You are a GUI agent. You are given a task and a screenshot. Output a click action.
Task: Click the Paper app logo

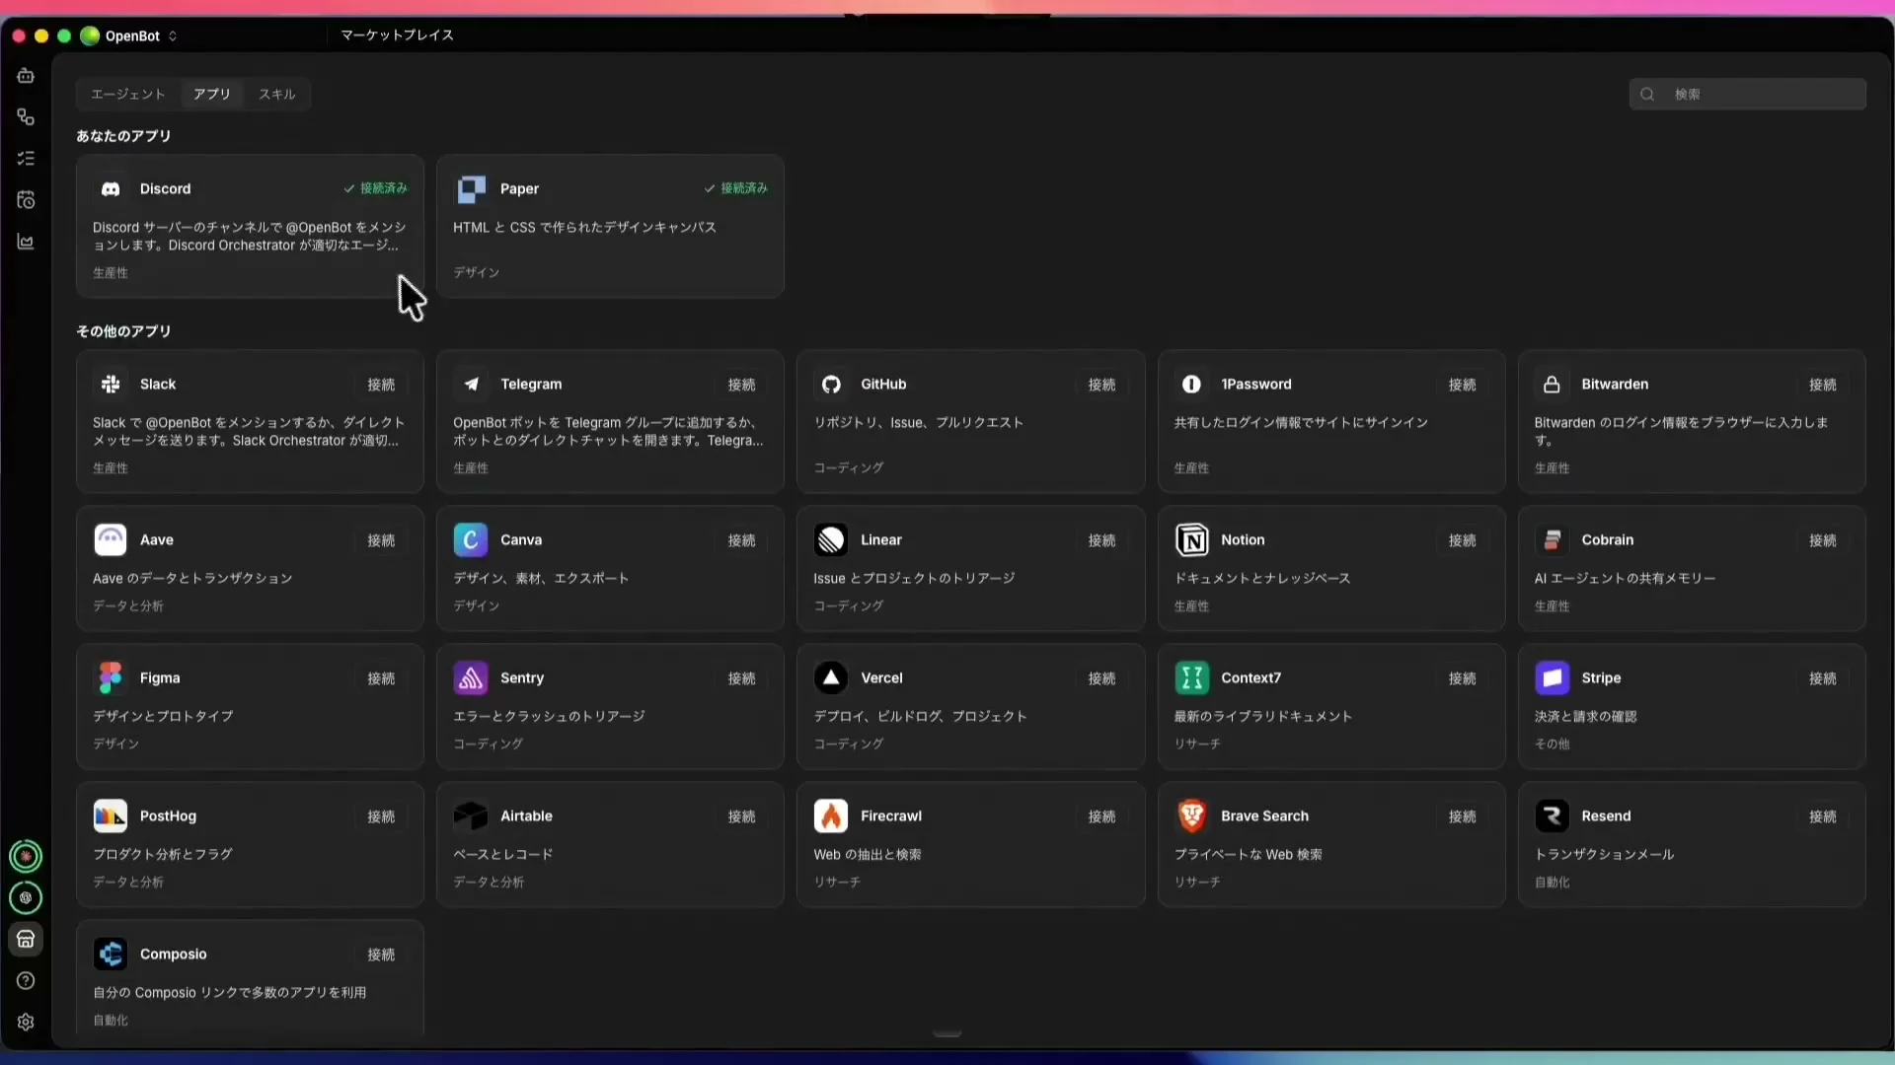point(471,188)
